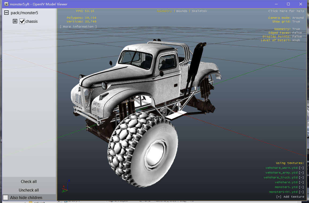309x203 pixels.
Task: Click the monster5.ytd texture name
Action: point(286,187)
